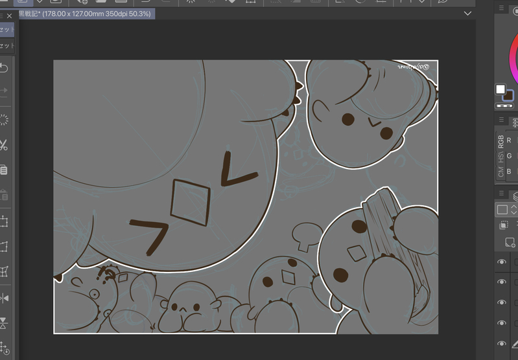Screen dimensions: 518x360
Task: Click the Undo arrow in left command bar
Action: (x=4, y=68)
